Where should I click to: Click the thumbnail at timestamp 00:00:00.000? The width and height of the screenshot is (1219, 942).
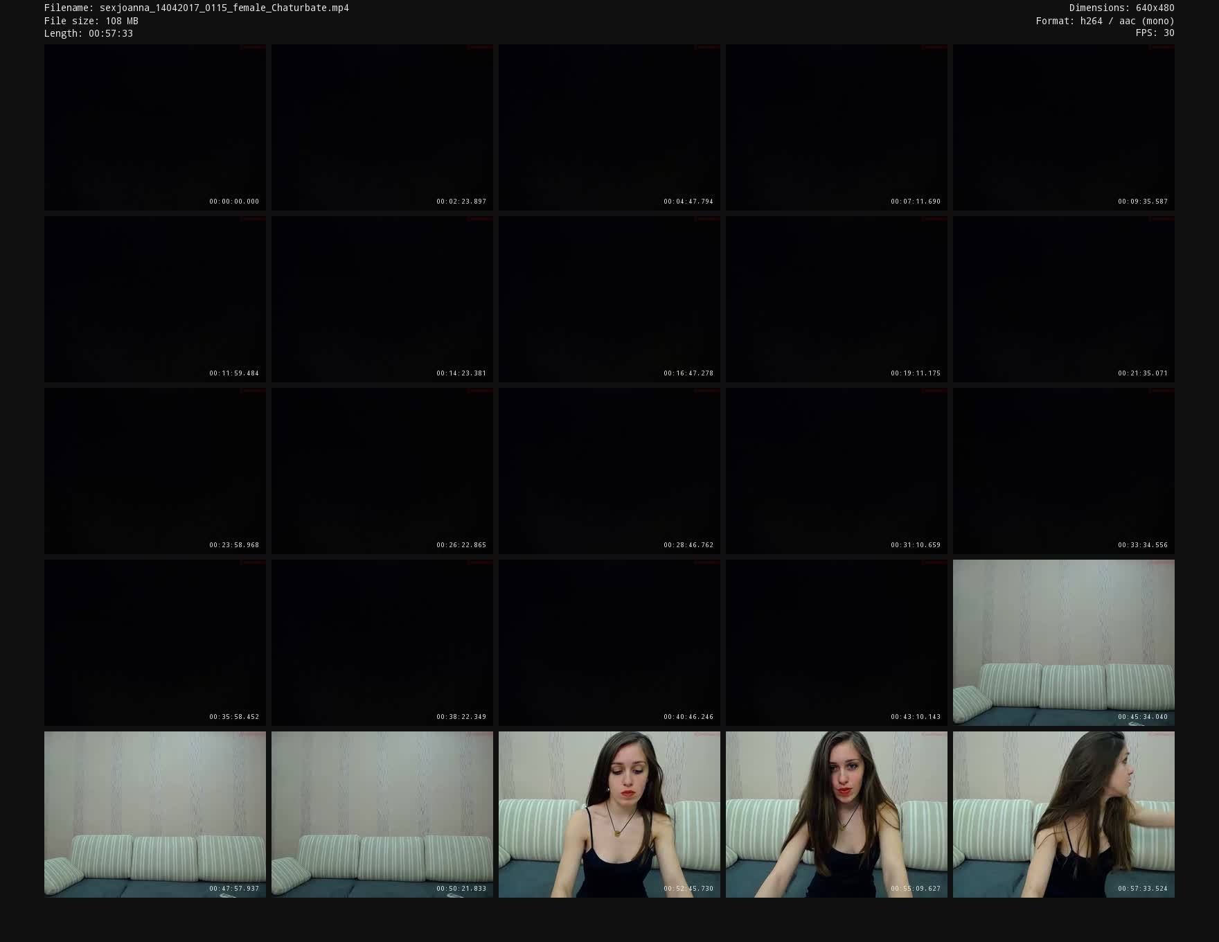154,127
